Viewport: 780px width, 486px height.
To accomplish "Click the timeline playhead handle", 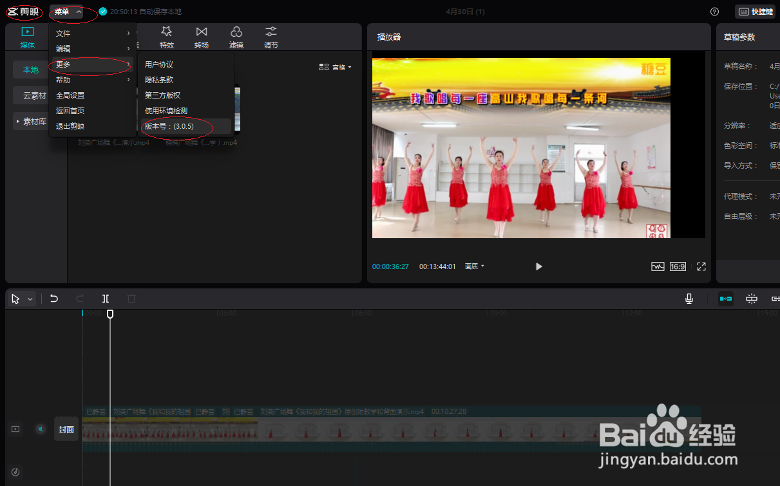I will [110, 313].
